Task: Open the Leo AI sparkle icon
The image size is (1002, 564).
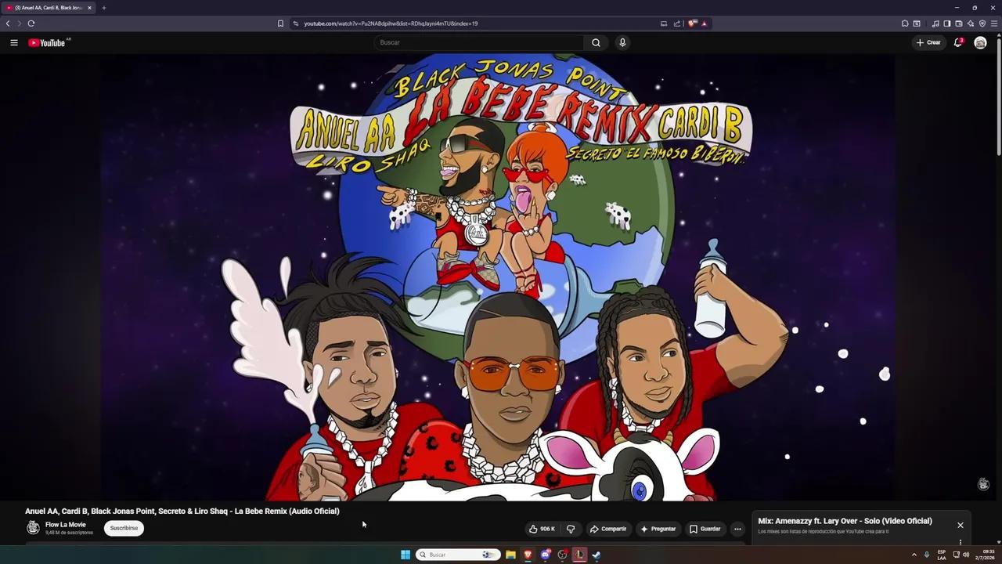Action: (971, 23)
